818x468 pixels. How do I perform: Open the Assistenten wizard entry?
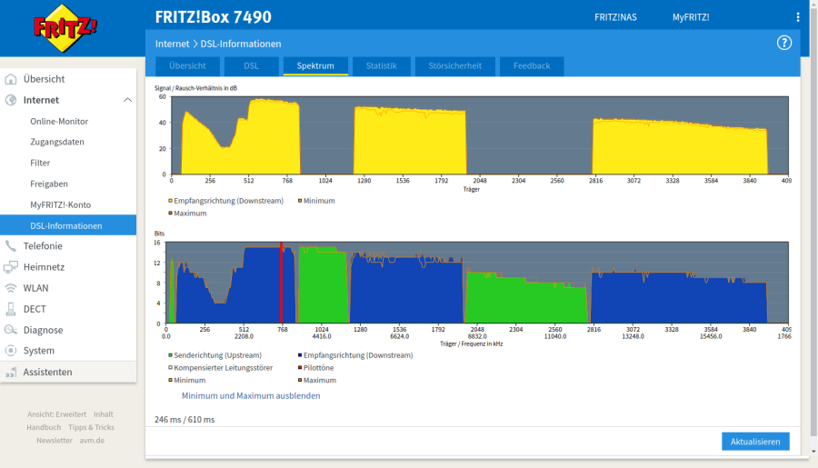47,372
